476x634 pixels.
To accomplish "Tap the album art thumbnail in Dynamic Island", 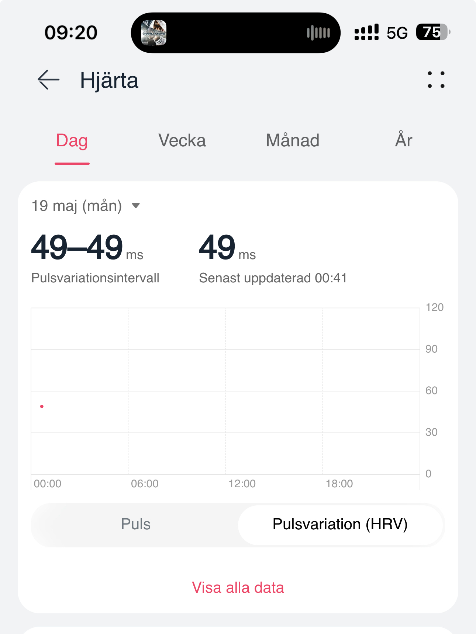I will click(x=154, y=33).
